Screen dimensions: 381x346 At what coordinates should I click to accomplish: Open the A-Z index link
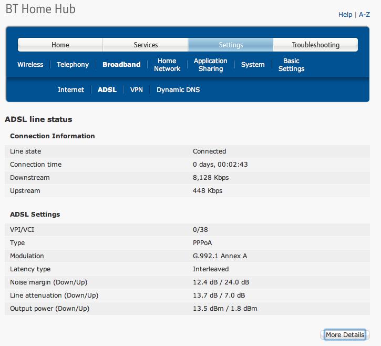[x=364, y=15]
